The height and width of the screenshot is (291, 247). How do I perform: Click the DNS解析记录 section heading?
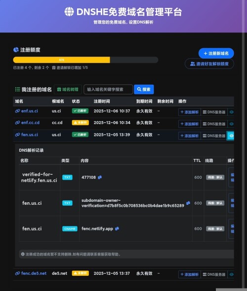pyautogui.click(x=31, y=150)
